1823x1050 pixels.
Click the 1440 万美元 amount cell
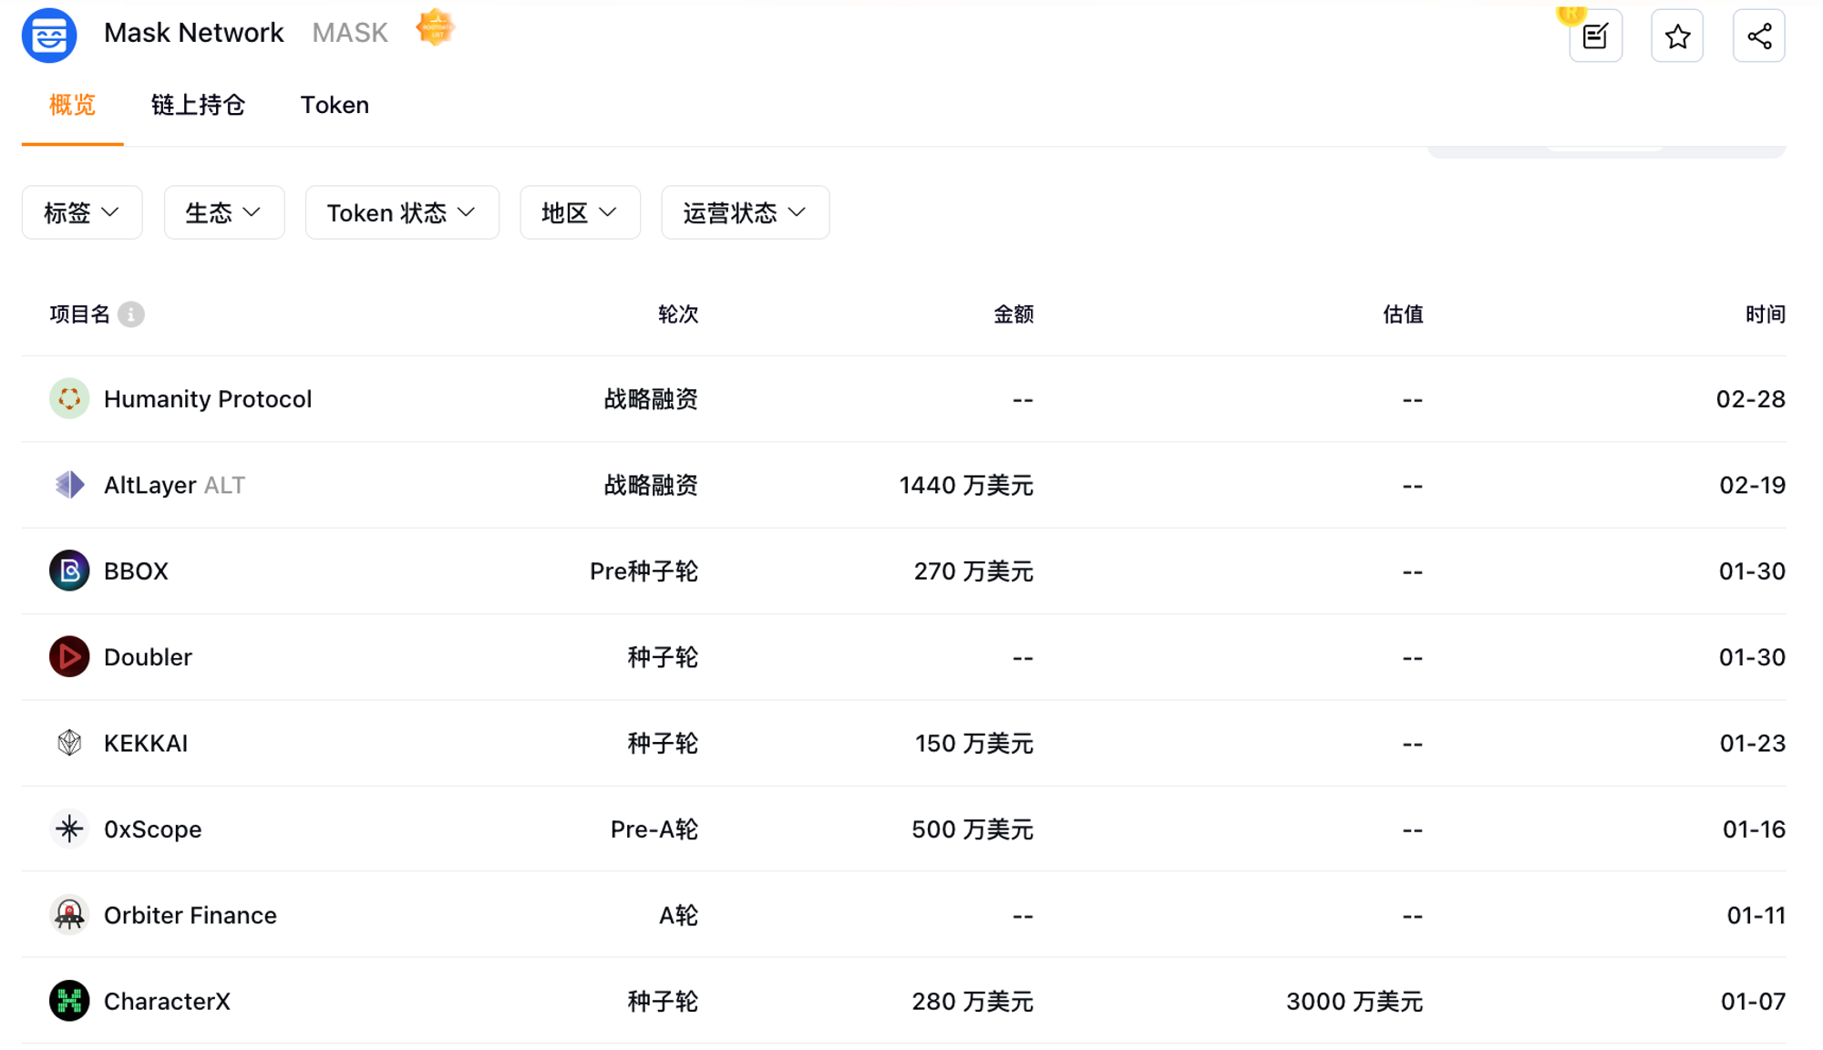point(966,485)
